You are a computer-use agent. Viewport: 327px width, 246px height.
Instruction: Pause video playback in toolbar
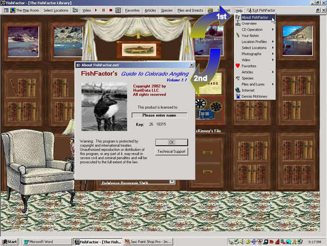pyautogui.click(x=104, y=10)
